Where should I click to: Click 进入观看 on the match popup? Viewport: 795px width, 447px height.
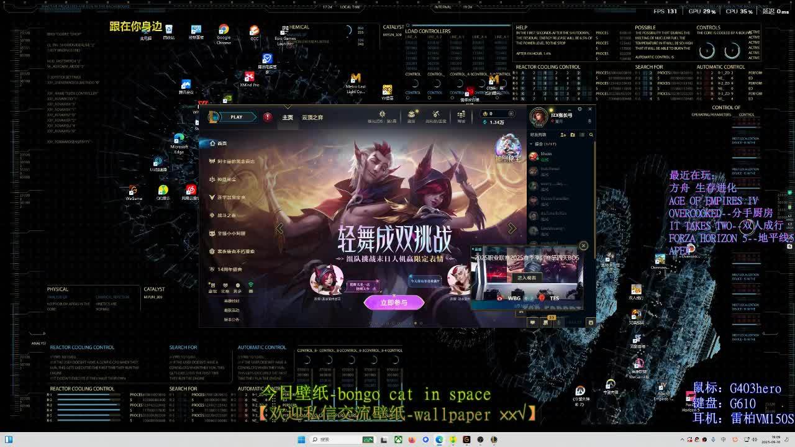coord(527,278)
